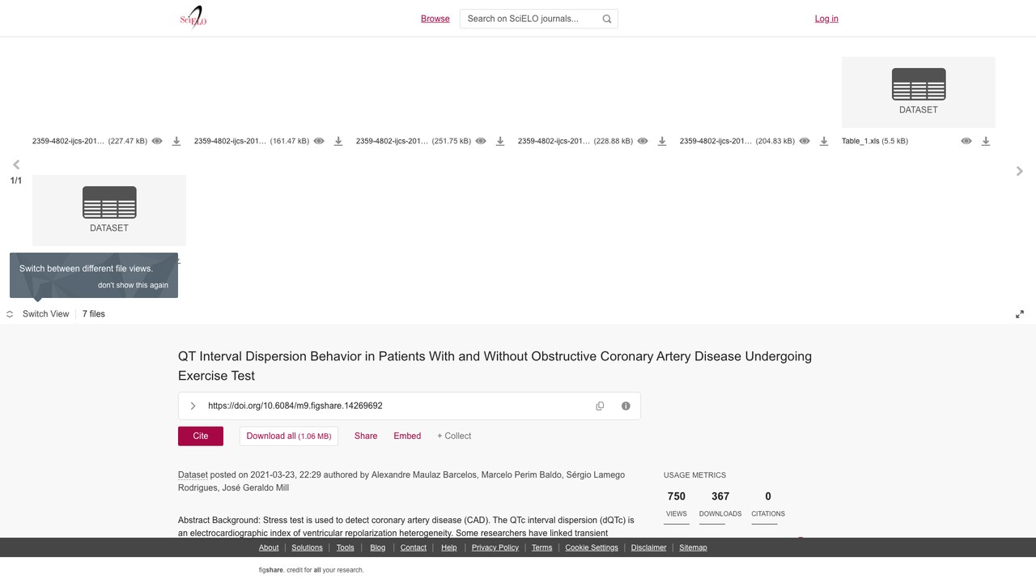
Task: Download the 161.47 kB file
Action: pos(338,141)
